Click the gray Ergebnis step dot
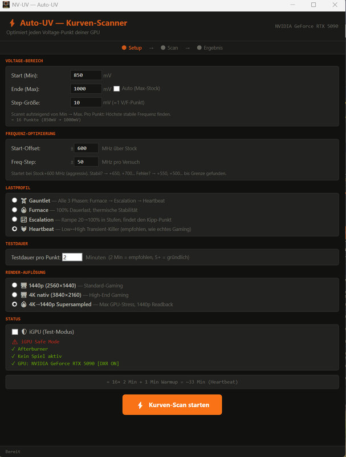Viewport: 346px width, 457px height. pyautogui.click(x=199, y=47)
